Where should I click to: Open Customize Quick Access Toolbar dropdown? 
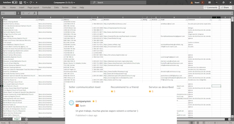click(36, 2)
